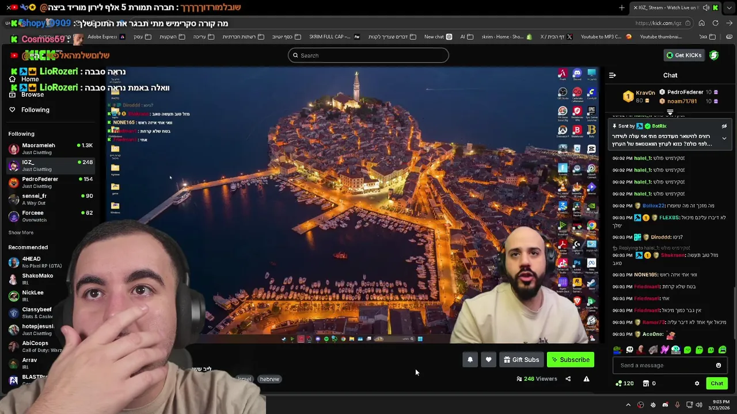Open Following in sidebar
This screenshot has height=414, width=737.
[29, 110]
